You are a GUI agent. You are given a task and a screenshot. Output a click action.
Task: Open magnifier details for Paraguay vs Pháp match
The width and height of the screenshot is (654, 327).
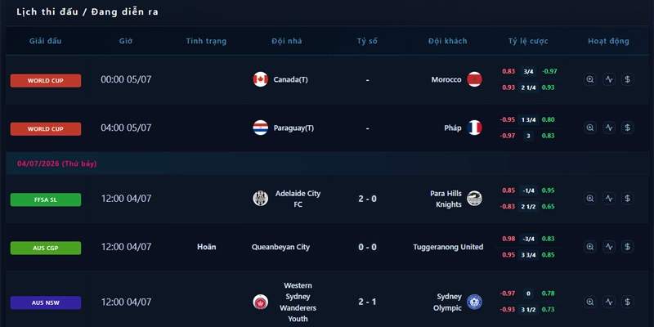click(589, 128)
